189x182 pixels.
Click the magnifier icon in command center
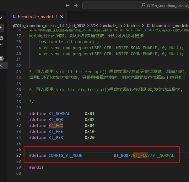pyautogui.click(x=143, y=5)
